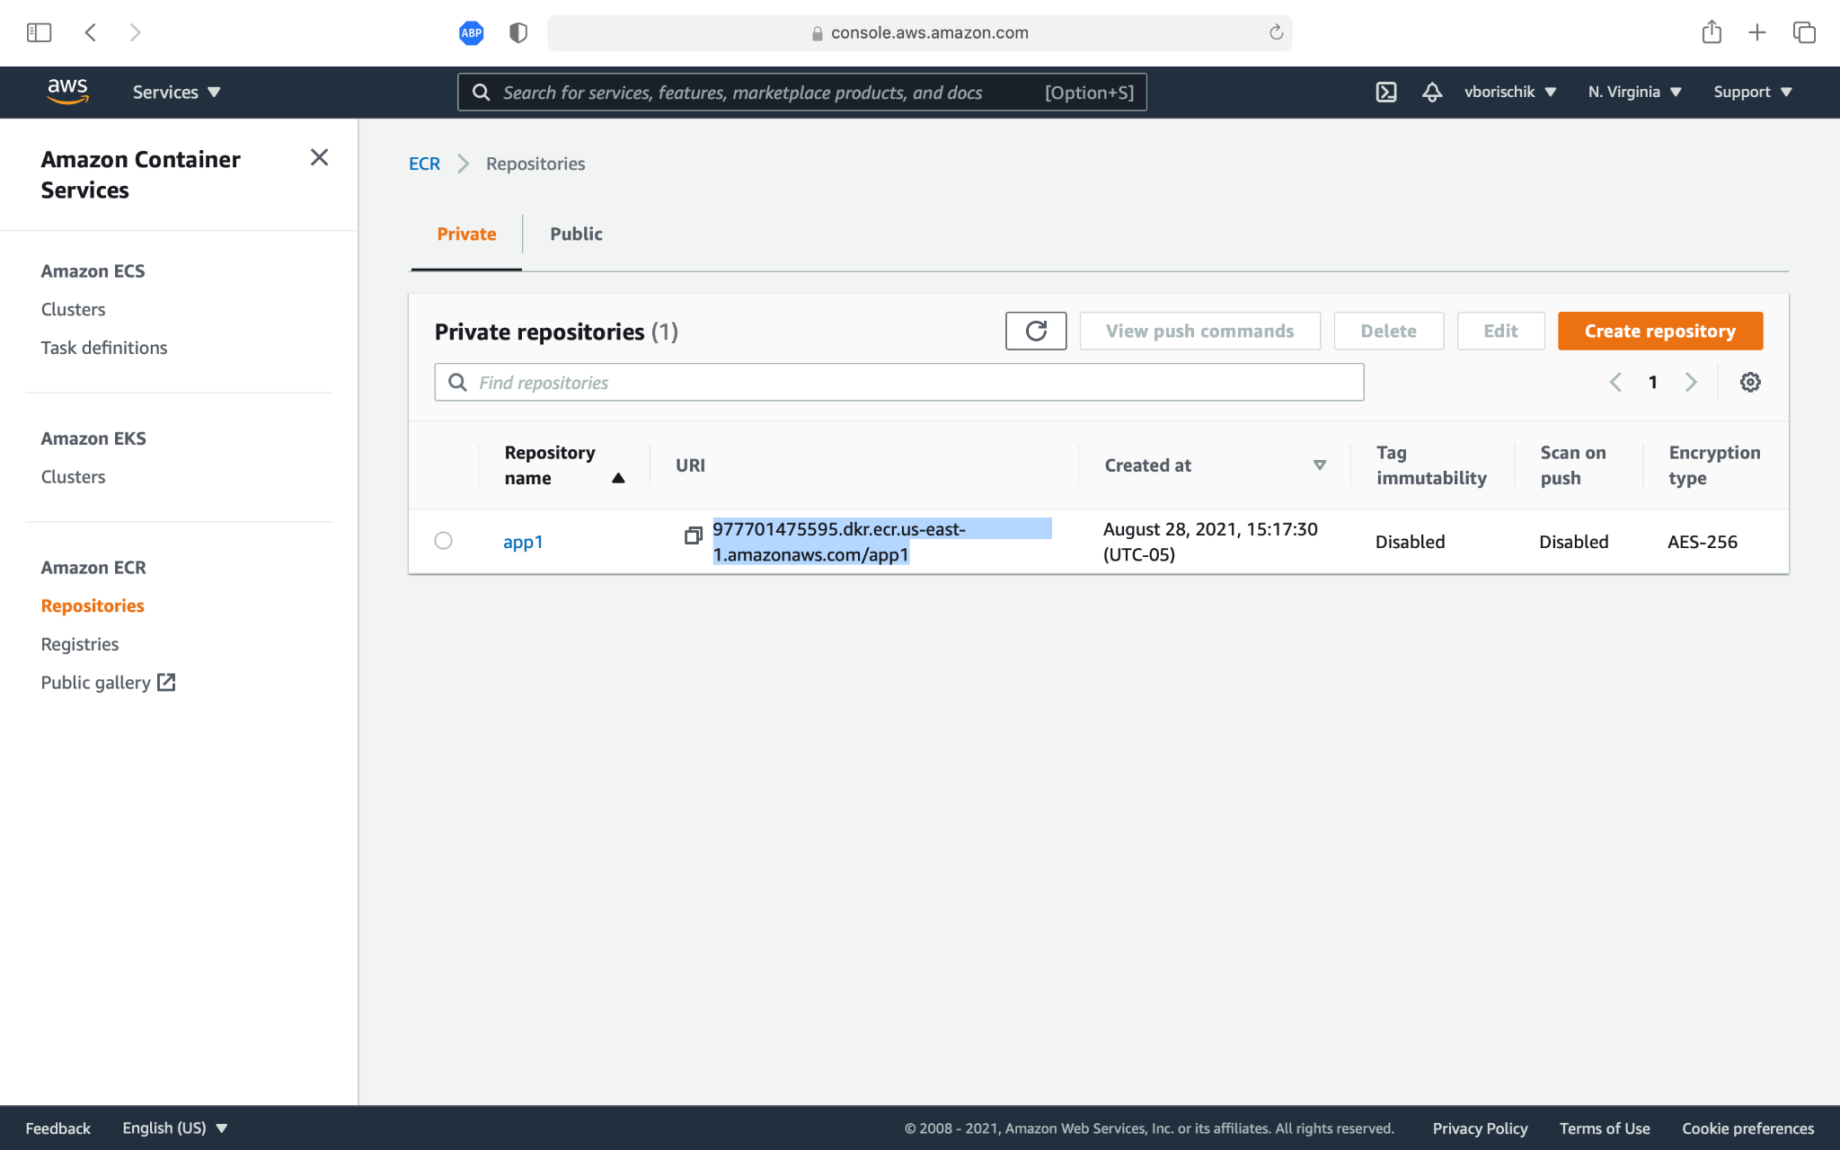The image size is (1840, 1150).
Task: Click the Amazon ECS section heading
Action: (x=93, y=271)
